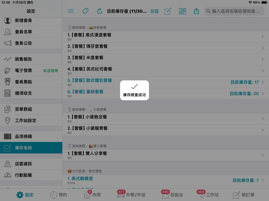Tap the 電子發票 logo icon
Viewport: 269px width, 201px height.
coord(7,70)
